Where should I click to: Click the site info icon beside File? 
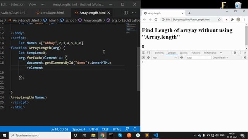(163, 20)
